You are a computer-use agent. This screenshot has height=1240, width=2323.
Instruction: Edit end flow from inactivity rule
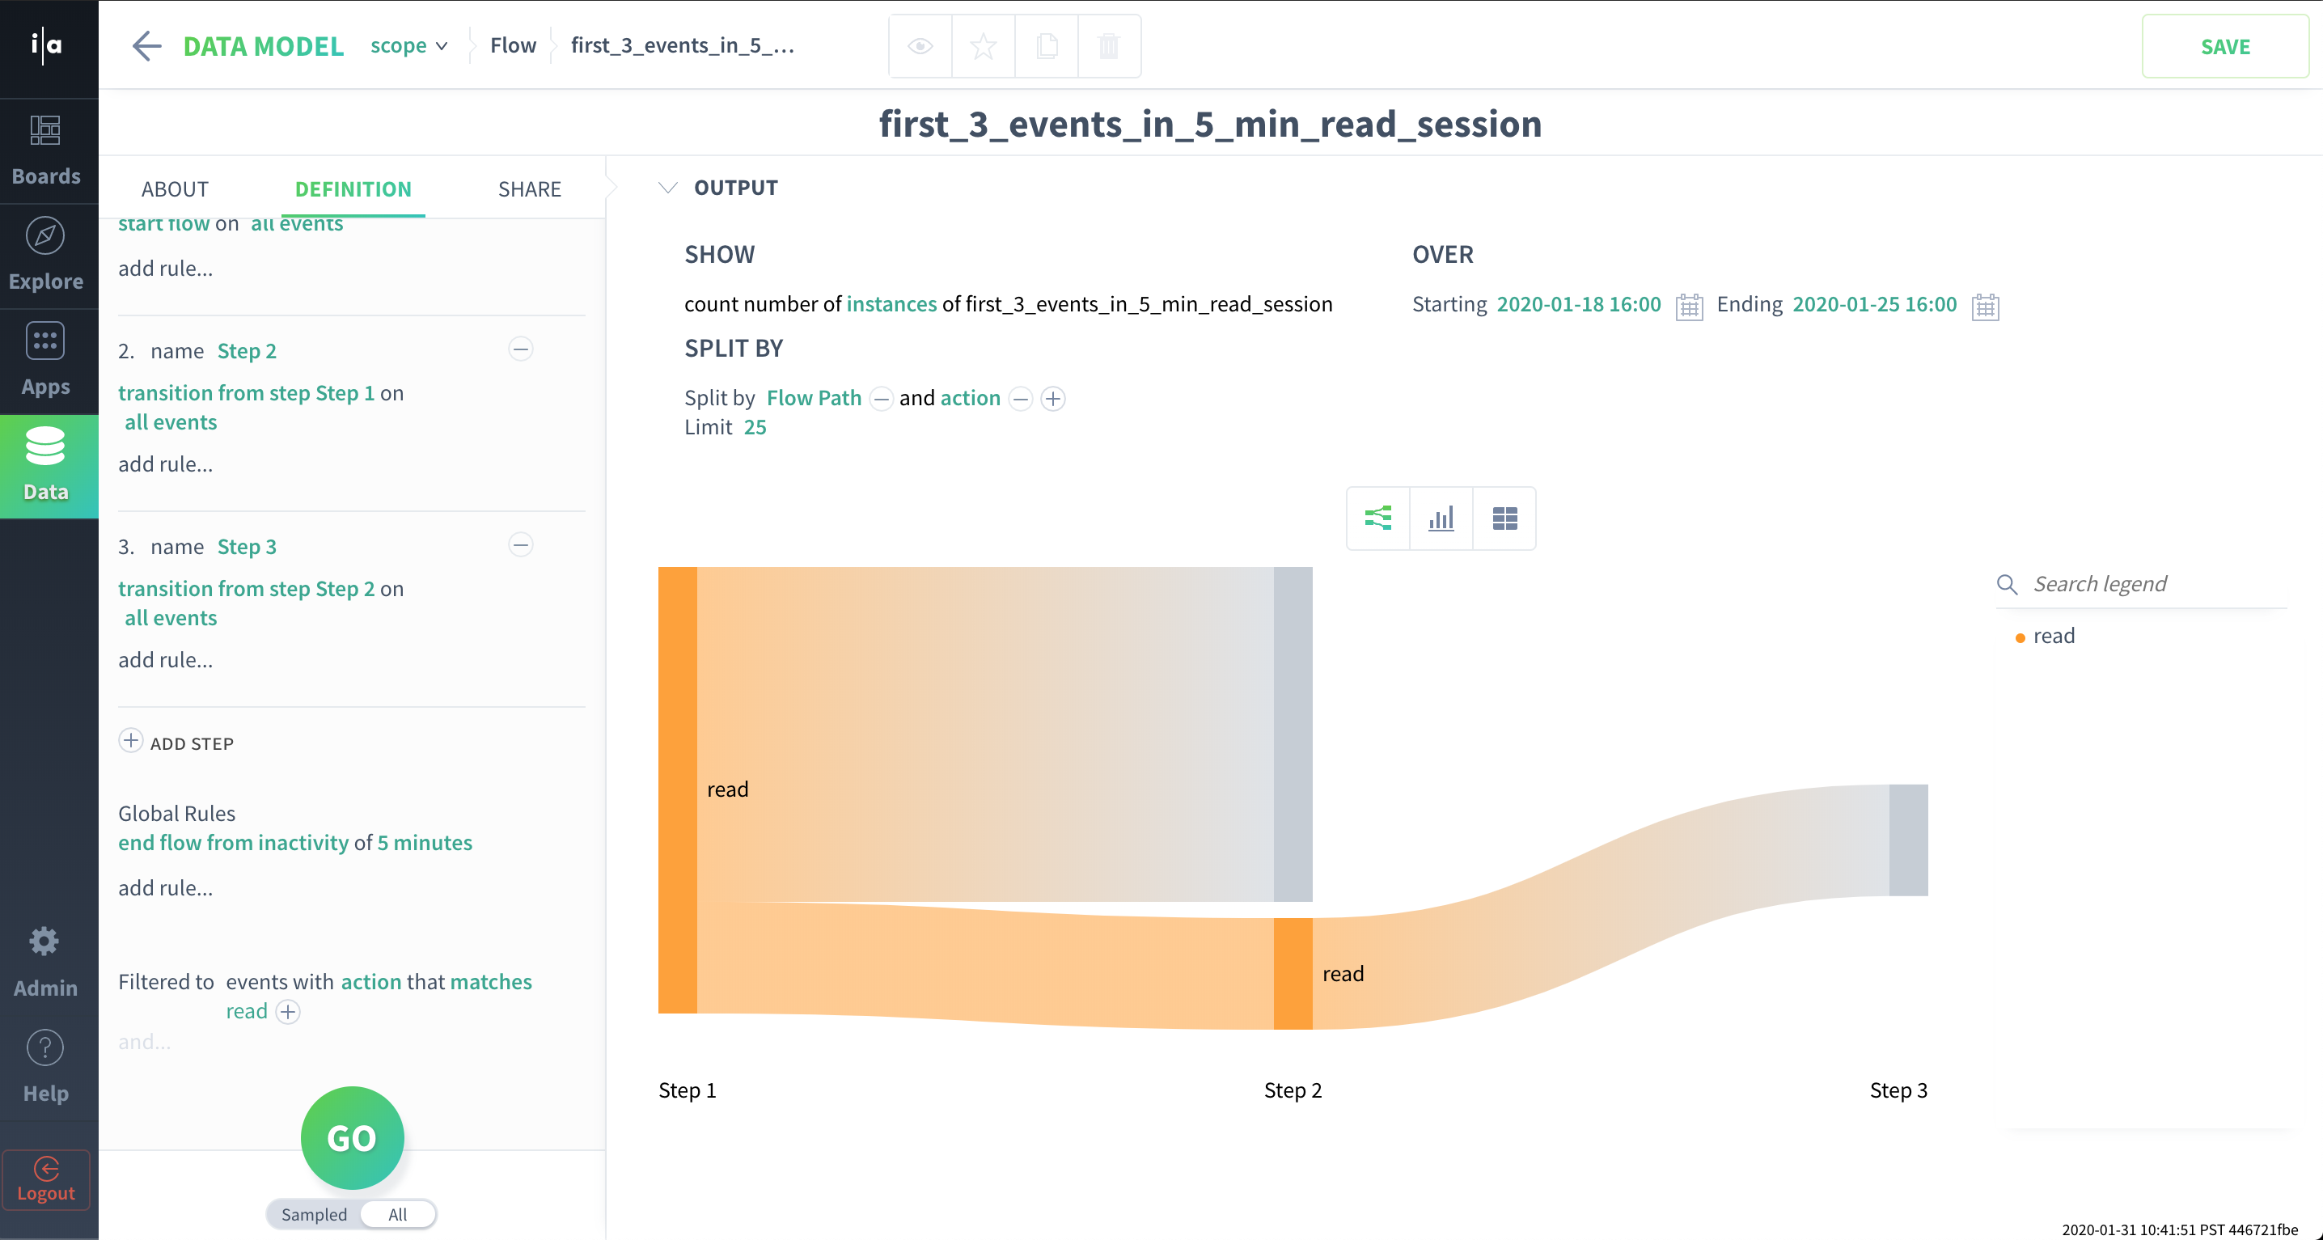[x=233, y=842]
